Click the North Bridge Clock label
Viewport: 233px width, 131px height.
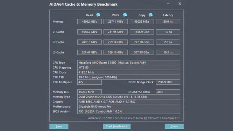(141, 82)
